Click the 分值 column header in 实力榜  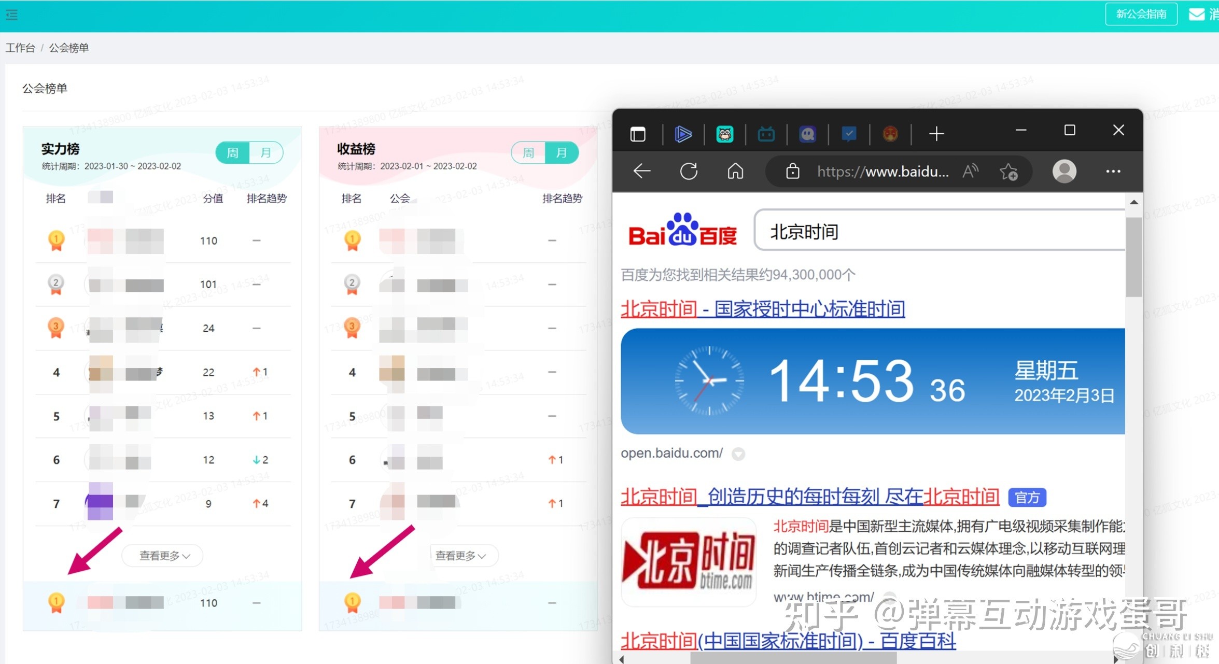tap(213, 198)
